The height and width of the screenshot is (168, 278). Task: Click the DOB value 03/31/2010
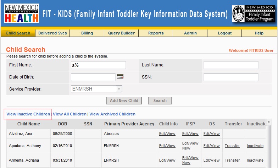[x=62, y=161]
